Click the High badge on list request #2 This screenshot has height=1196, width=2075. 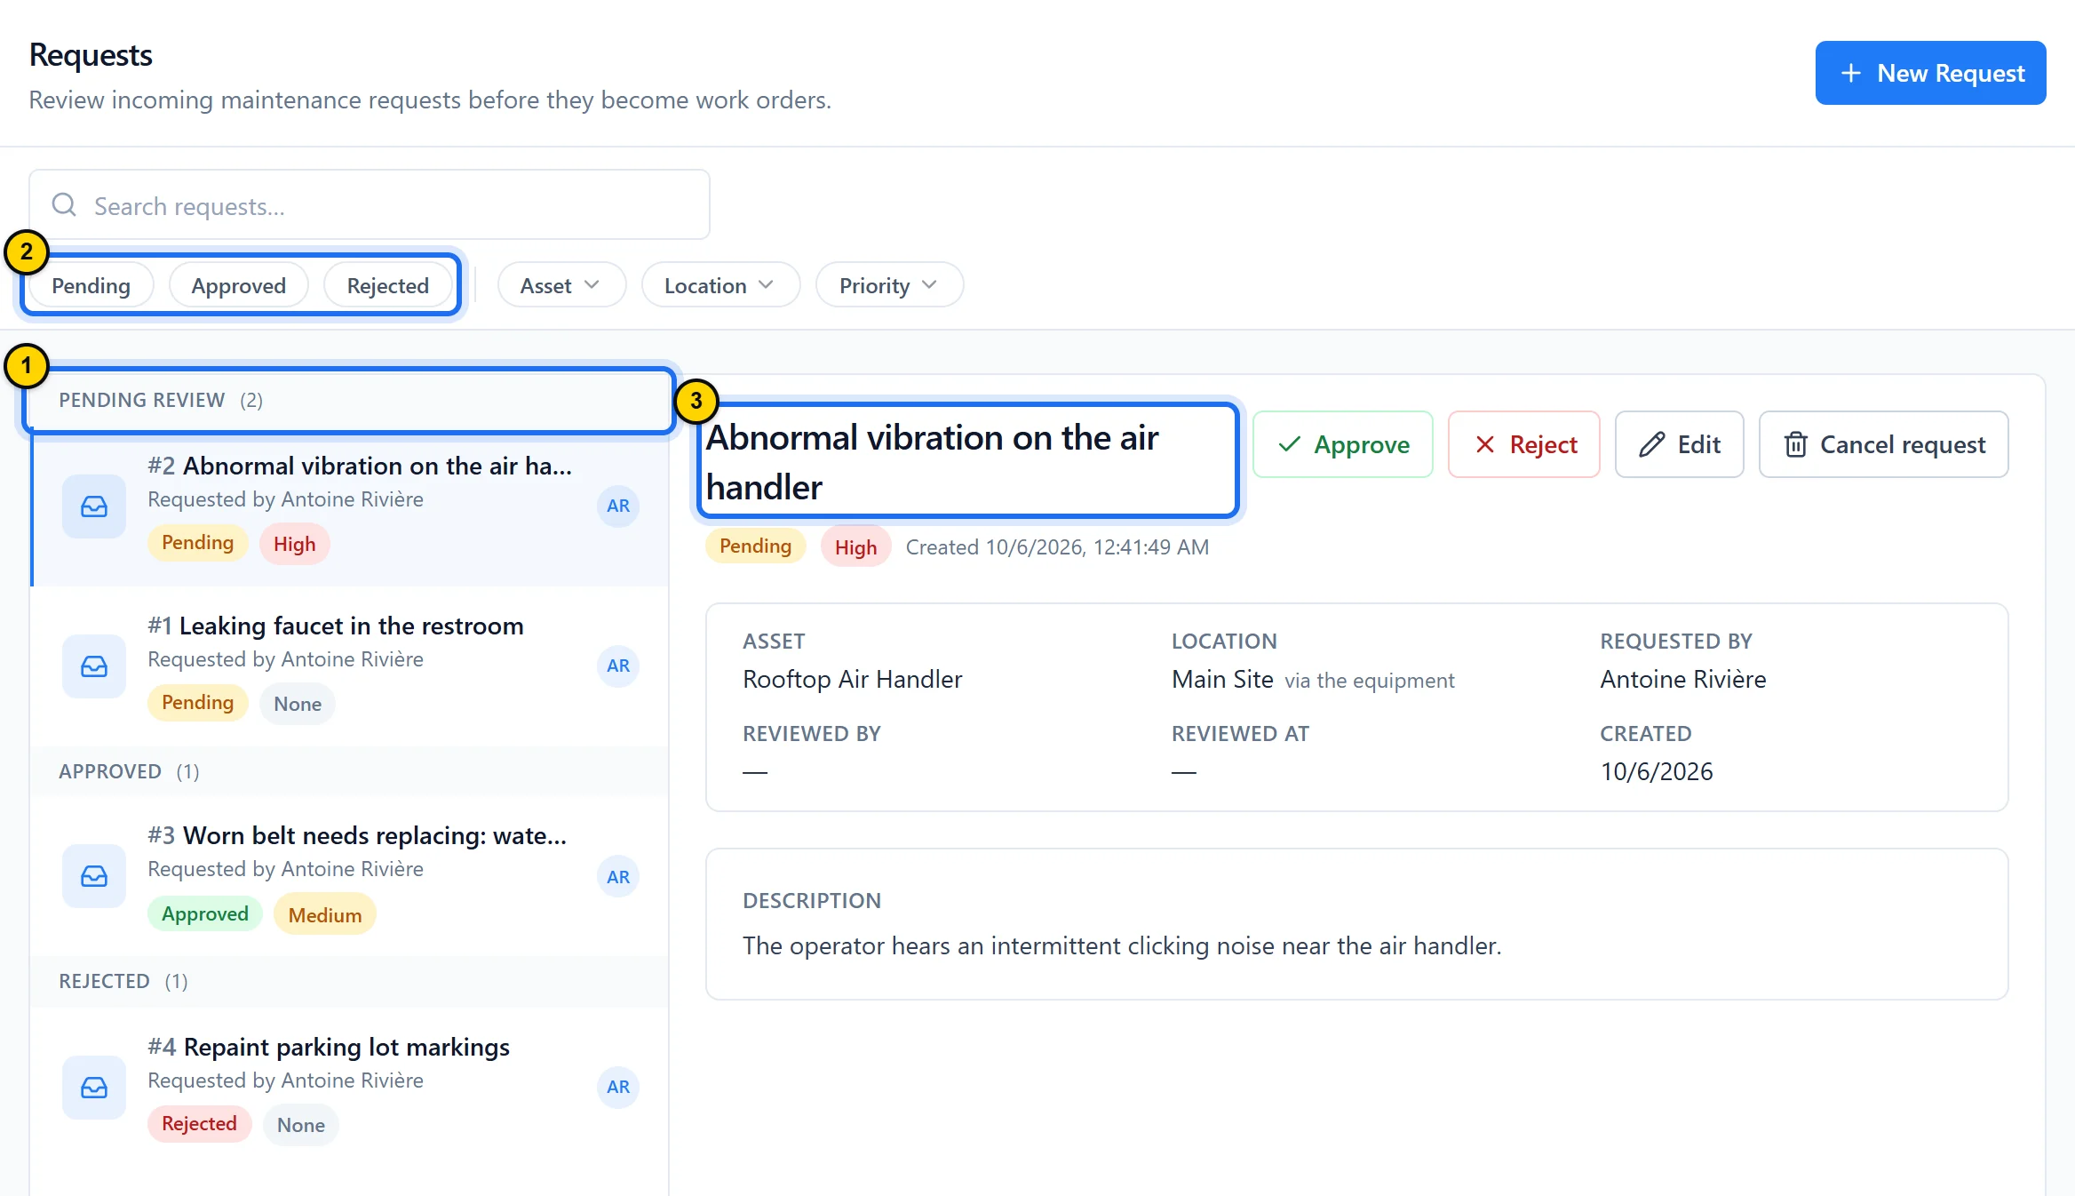coord(295,544)
